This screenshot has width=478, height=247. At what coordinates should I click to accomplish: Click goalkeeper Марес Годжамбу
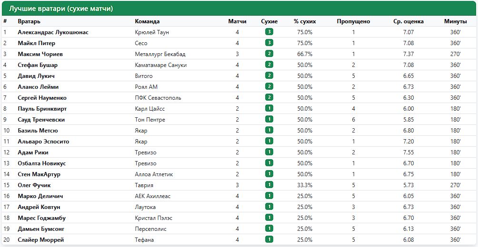tap(41, 218)
